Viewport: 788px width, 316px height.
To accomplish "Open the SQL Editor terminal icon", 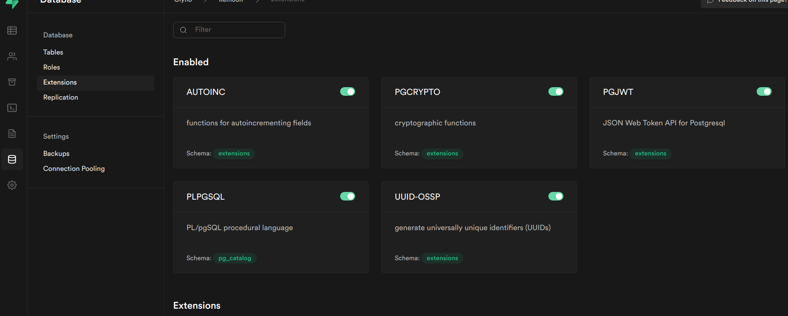I will tap(12, 108).
